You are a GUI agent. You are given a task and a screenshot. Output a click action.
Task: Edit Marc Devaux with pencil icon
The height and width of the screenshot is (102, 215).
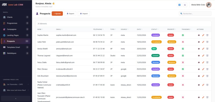click(203, 69)
